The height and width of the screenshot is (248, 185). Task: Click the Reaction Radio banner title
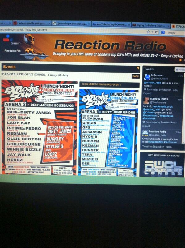pyautogui.click(x=110, y=45)
